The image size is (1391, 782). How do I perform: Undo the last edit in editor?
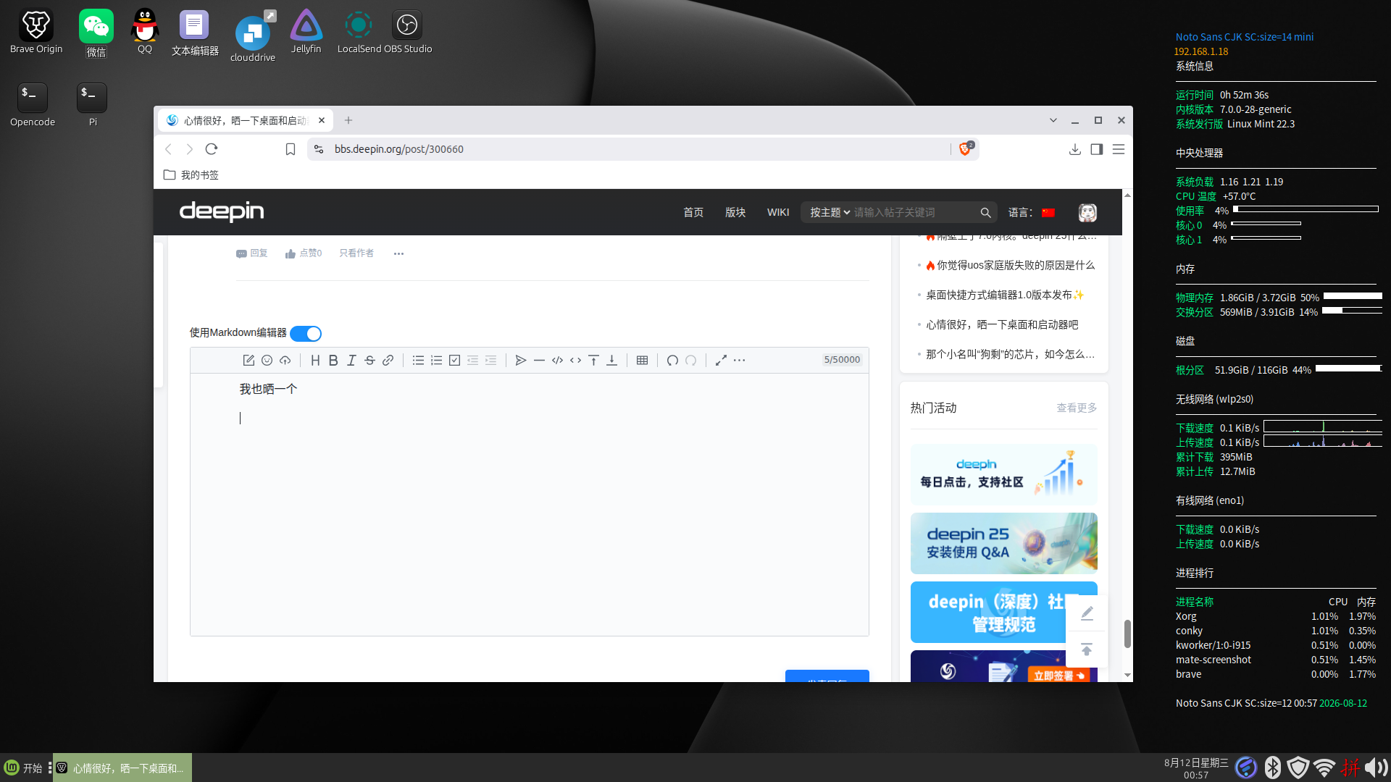672,360
